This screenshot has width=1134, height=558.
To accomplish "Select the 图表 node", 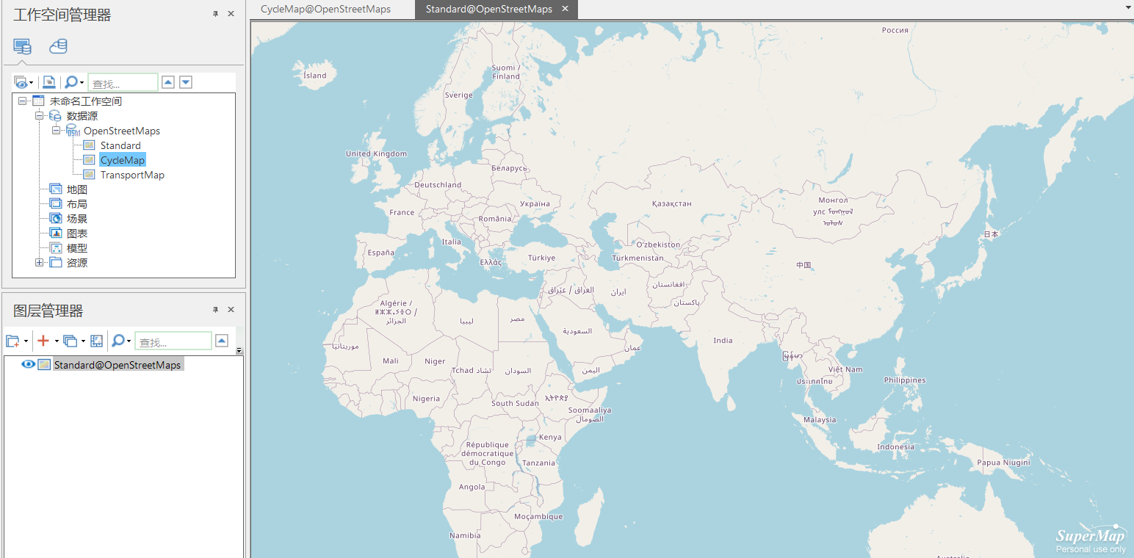I will [77, 233].
